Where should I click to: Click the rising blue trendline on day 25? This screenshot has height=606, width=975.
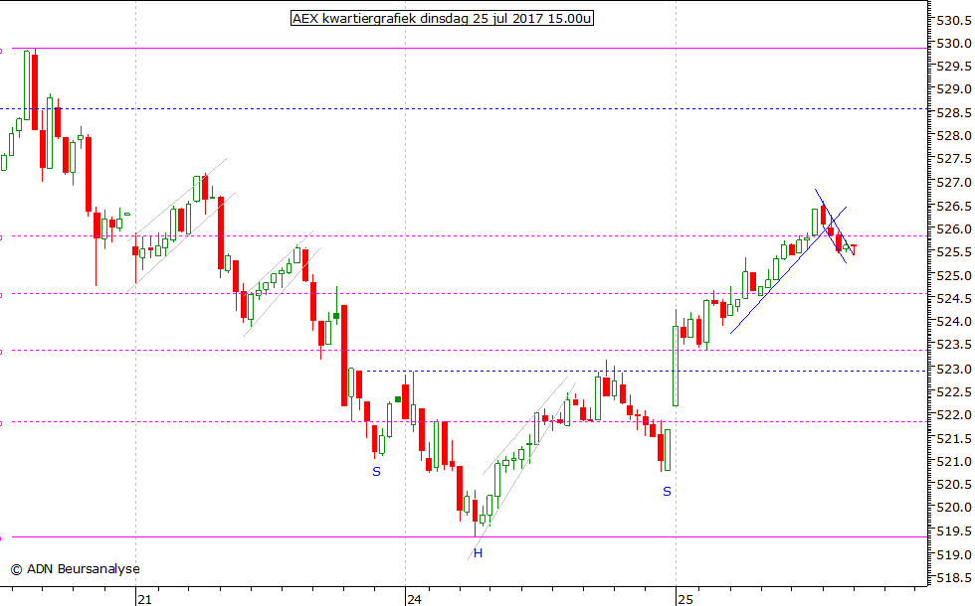pyautogui.click(x=788, y=269)
